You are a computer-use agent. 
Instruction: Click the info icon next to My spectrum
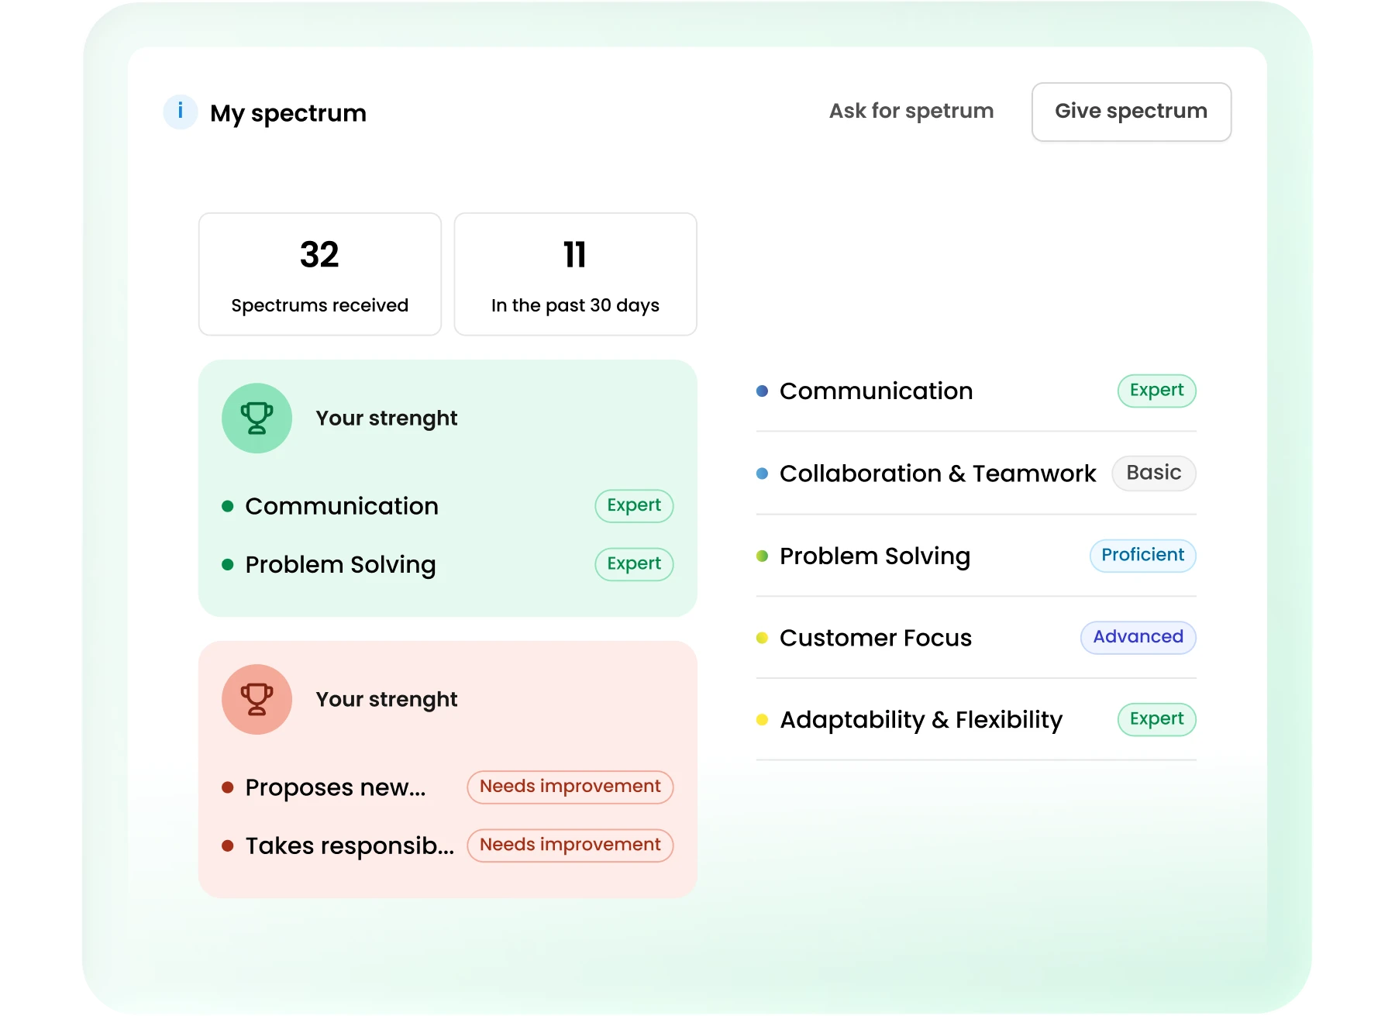click(x=179, y=112)
